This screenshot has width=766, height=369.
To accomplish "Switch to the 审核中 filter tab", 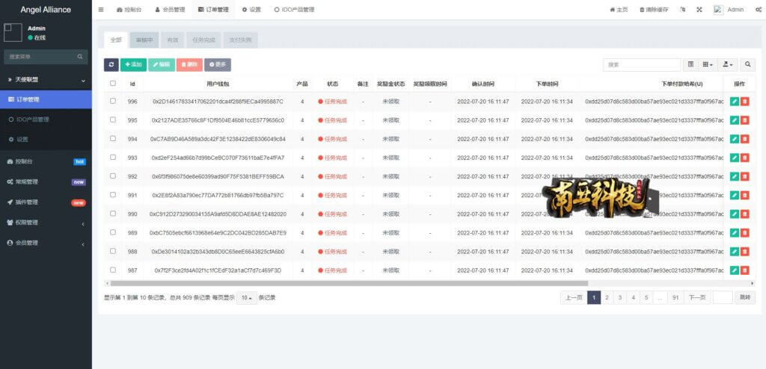I will point(144,40).
